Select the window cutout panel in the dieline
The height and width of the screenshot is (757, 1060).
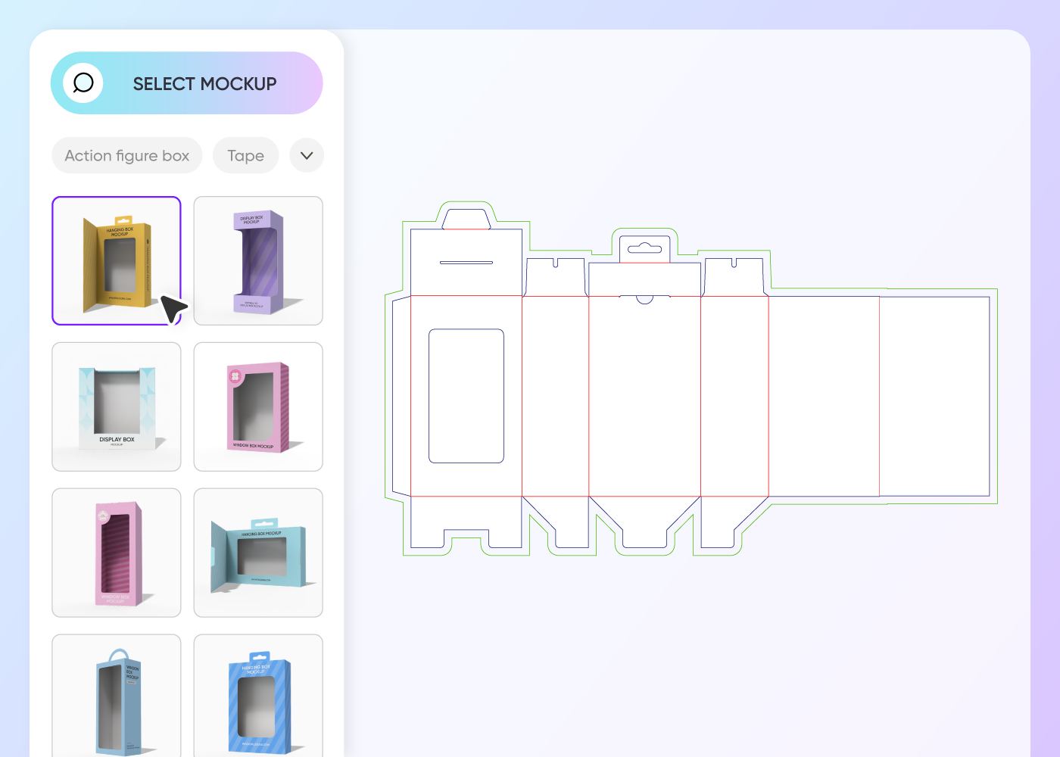point(466,395)
